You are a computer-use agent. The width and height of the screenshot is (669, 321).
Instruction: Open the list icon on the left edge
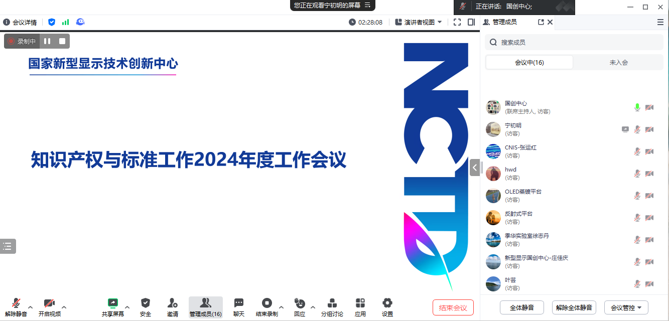(8, 246)
